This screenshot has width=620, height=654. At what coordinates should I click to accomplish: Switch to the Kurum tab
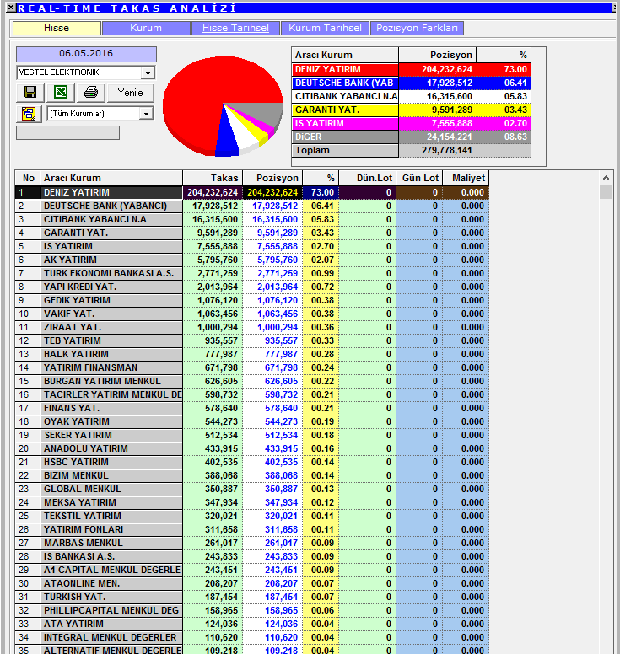tap(146, 28)
